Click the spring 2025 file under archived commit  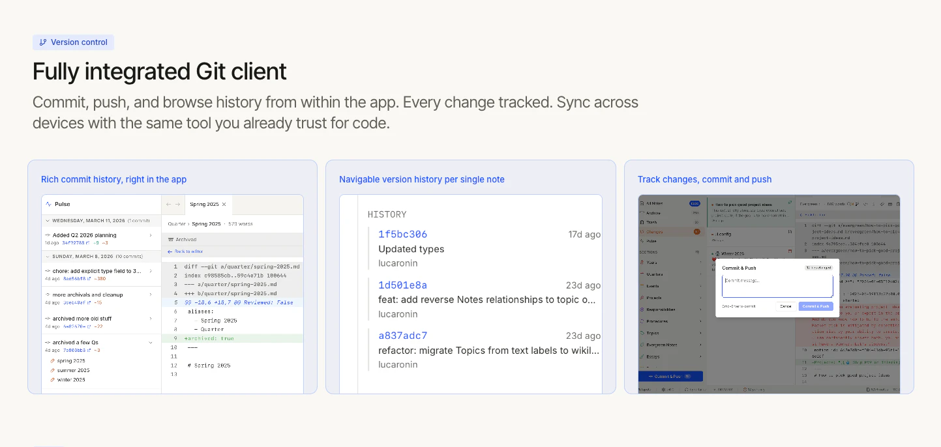point(70,361)
